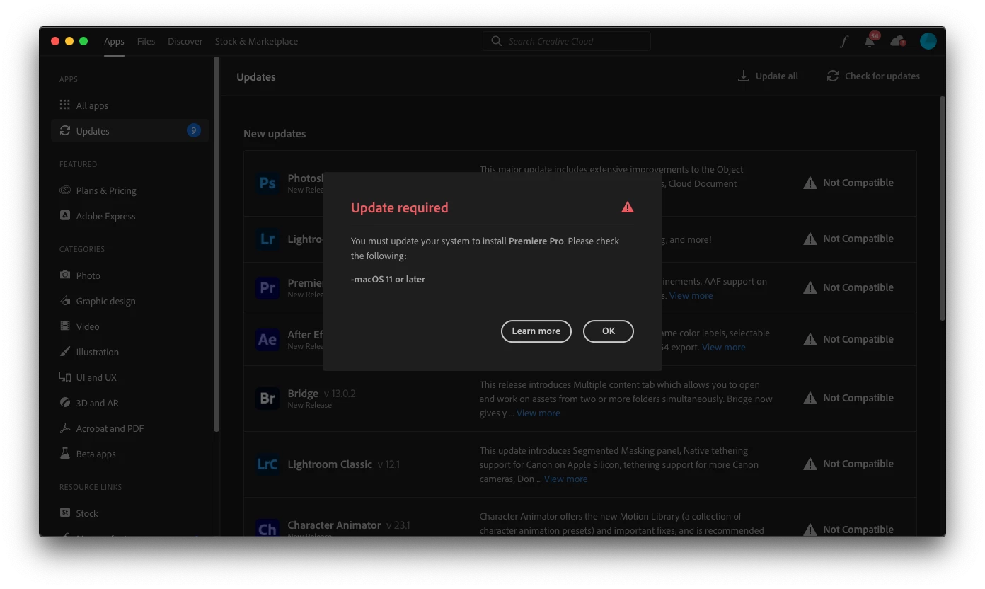Click View more for Lightroom Classic

565,479
